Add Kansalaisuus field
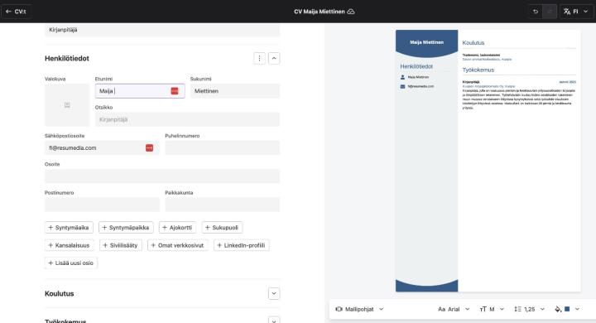596x323 pixels. 70,245
